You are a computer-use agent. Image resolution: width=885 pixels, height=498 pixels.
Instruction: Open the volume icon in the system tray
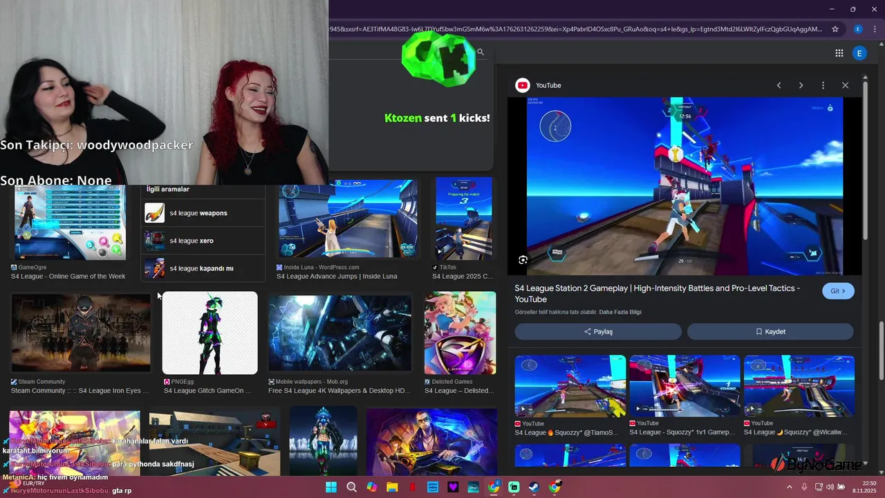tap(830, 487)
